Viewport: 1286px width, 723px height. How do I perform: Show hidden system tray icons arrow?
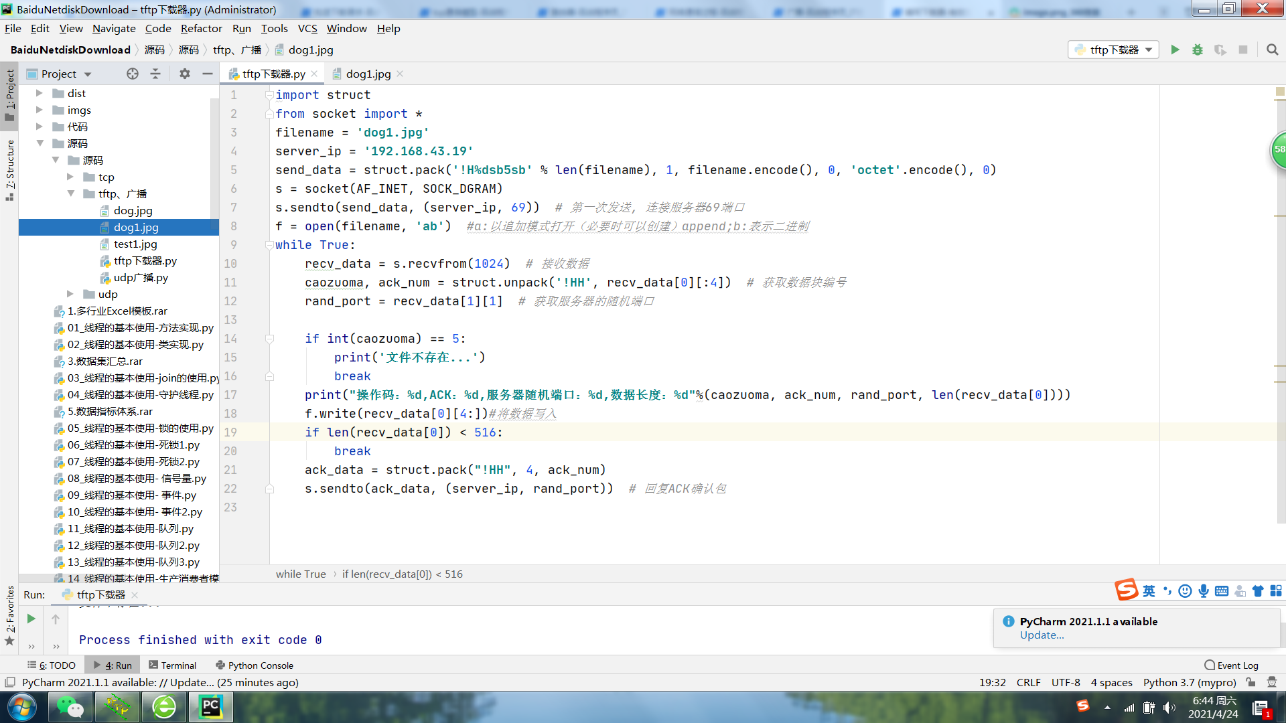tap(1107, 708)
